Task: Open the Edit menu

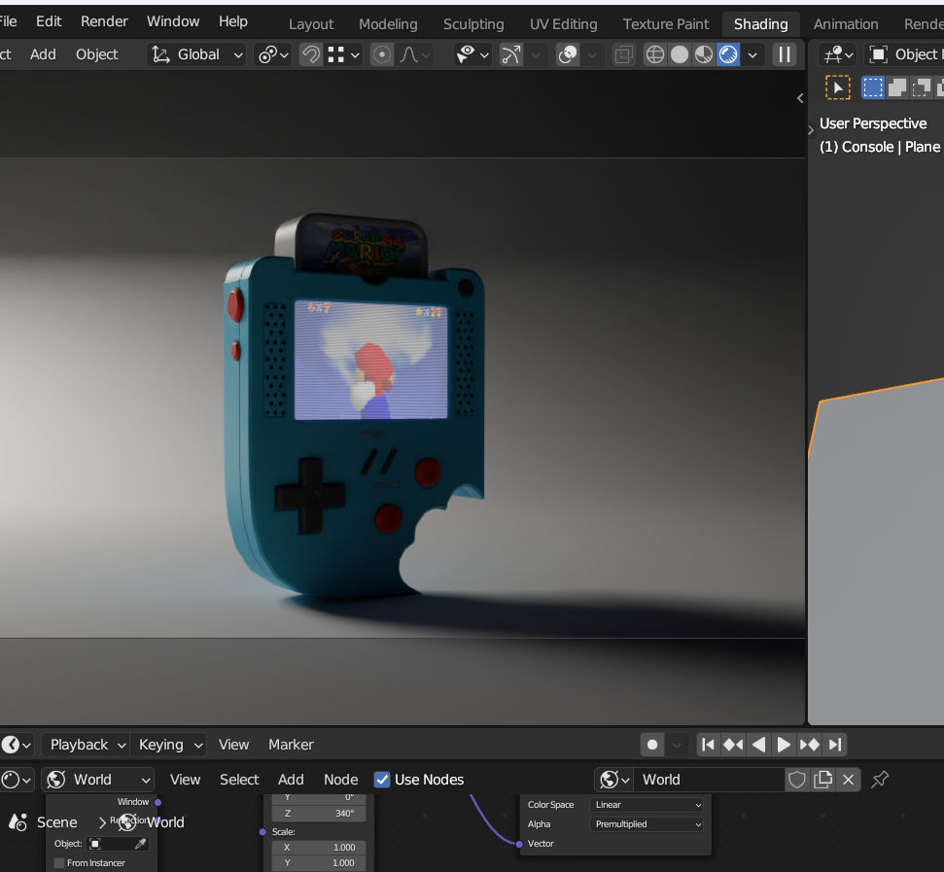Action: pos(49,21)
